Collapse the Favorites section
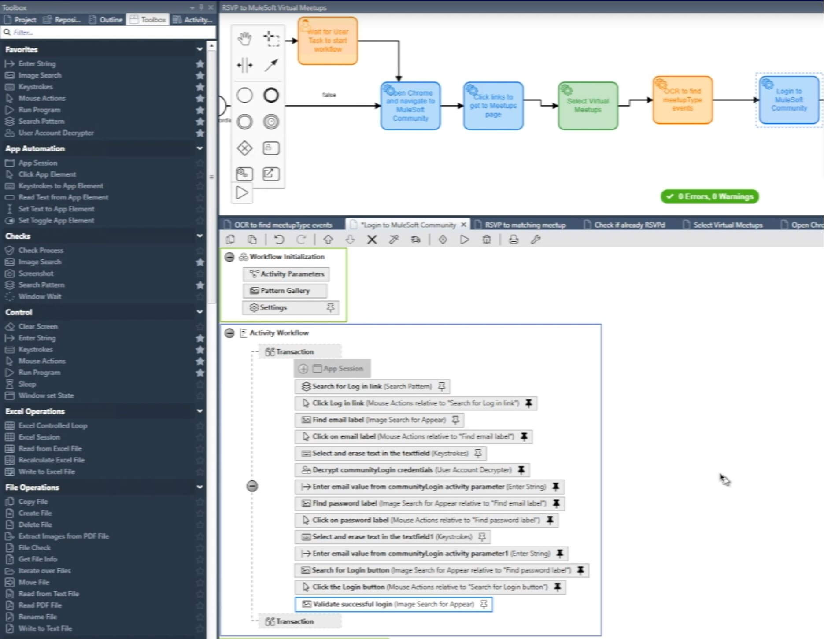Viewport: 824px width, 639px height. tap(200, 49)
